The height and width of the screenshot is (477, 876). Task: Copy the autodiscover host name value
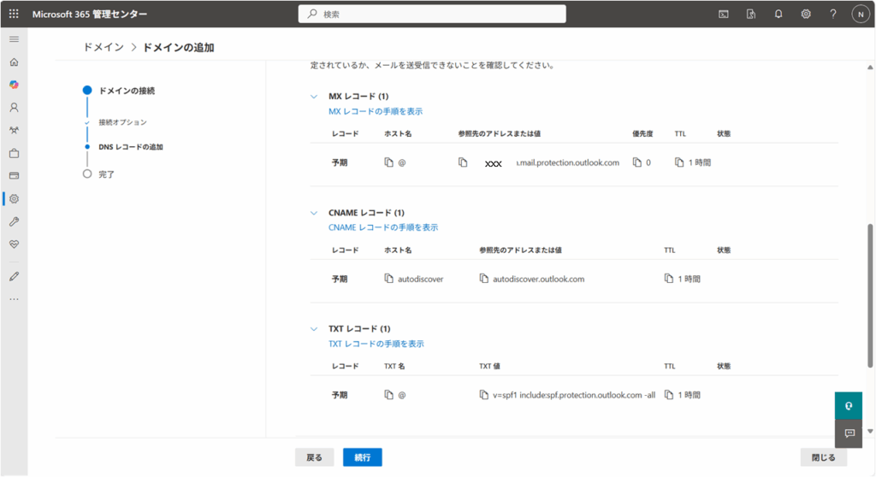pyautogui.click(x=389, y=279)
